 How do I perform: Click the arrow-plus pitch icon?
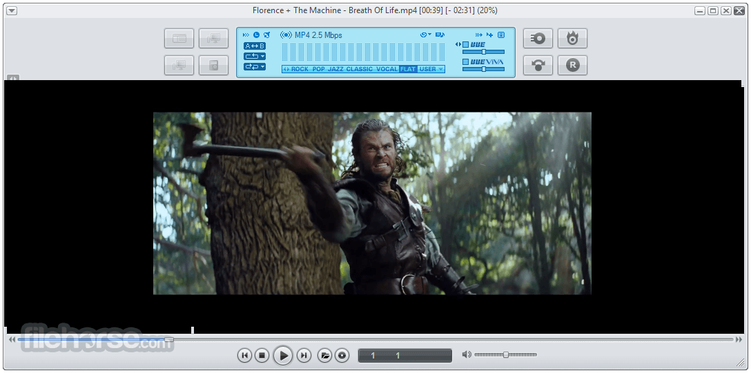[489, 35]
